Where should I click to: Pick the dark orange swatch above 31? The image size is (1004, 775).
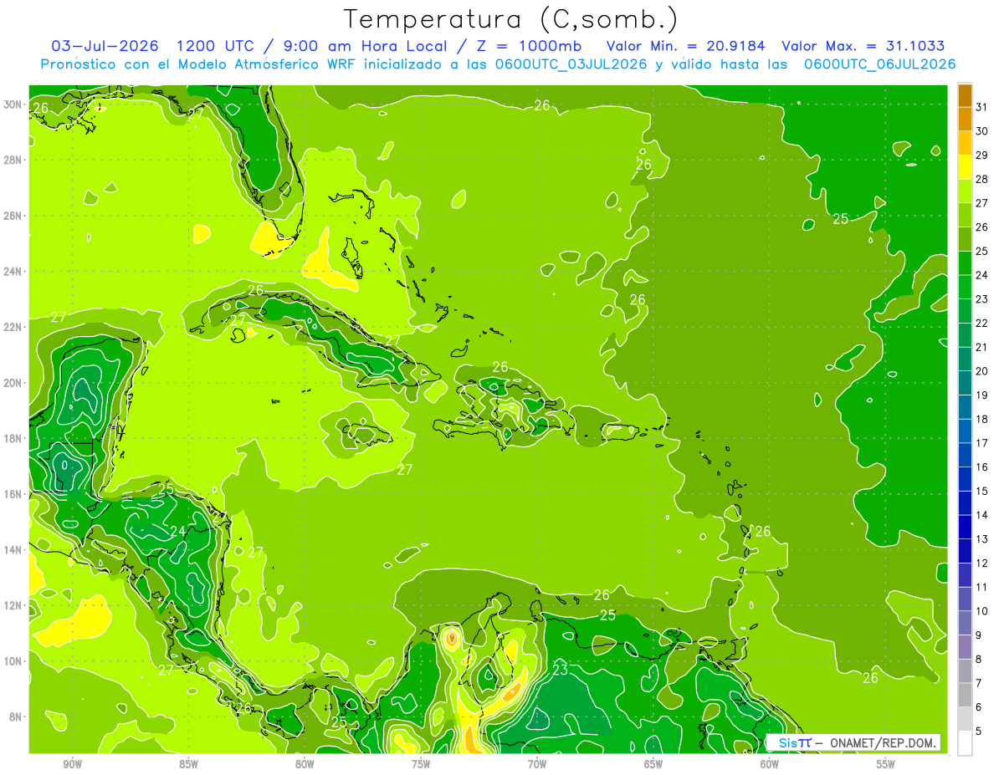[965, 95]
